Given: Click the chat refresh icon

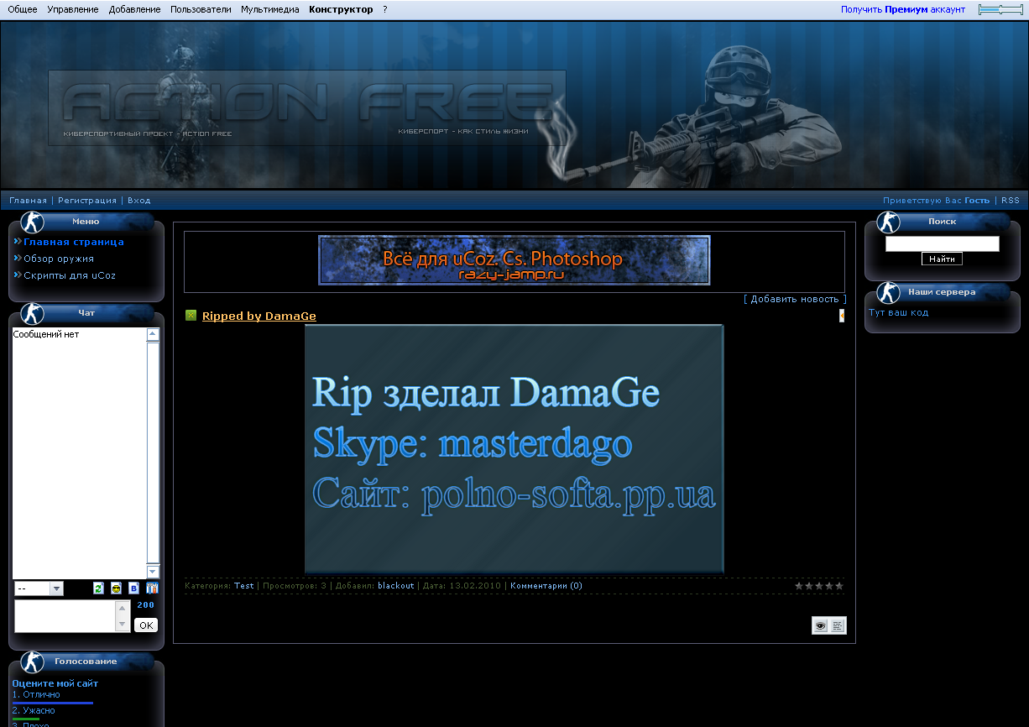Looking at the screenshot, I should pyautogui.click(x=98, y=588).
